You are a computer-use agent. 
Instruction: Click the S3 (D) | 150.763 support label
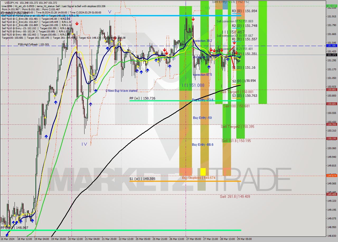245,96
